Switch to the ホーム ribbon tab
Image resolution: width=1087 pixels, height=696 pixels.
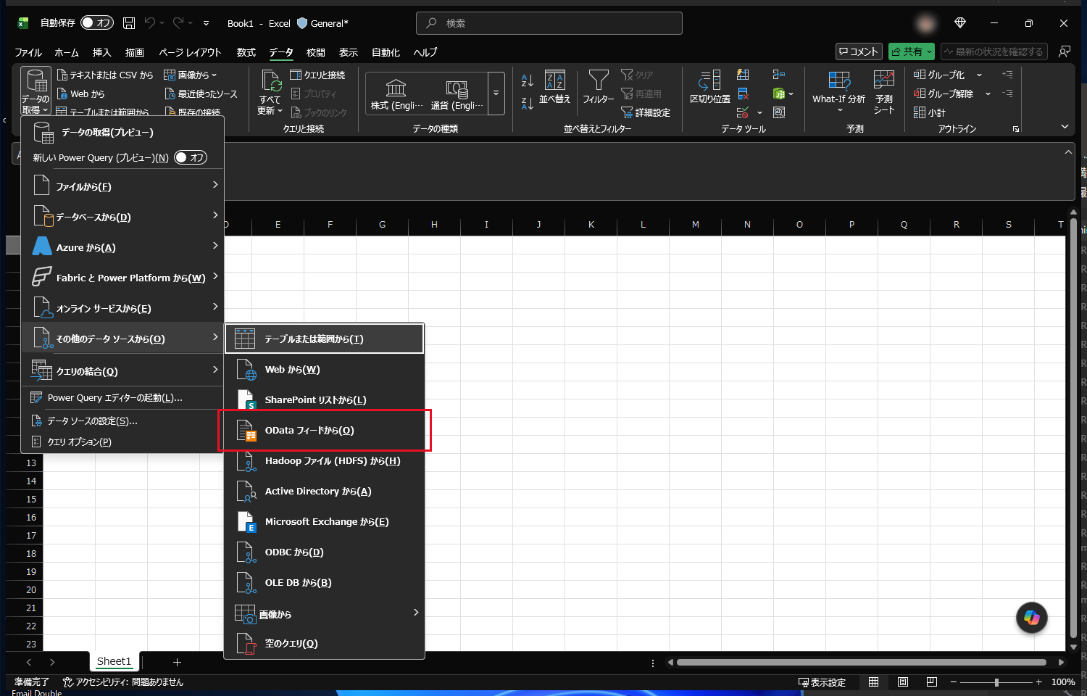coord(67,52)
